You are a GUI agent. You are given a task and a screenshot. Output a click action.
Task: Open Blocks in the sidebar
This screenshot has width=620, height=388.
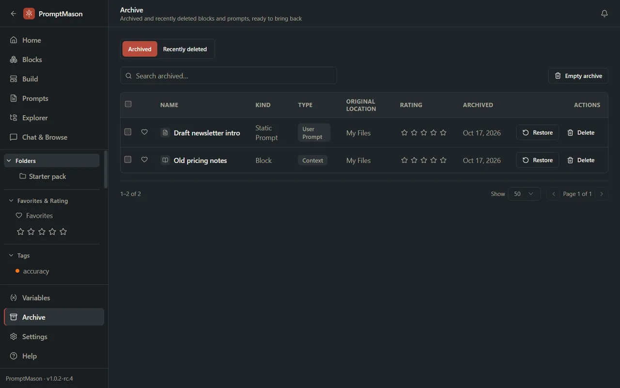[54, 60]
